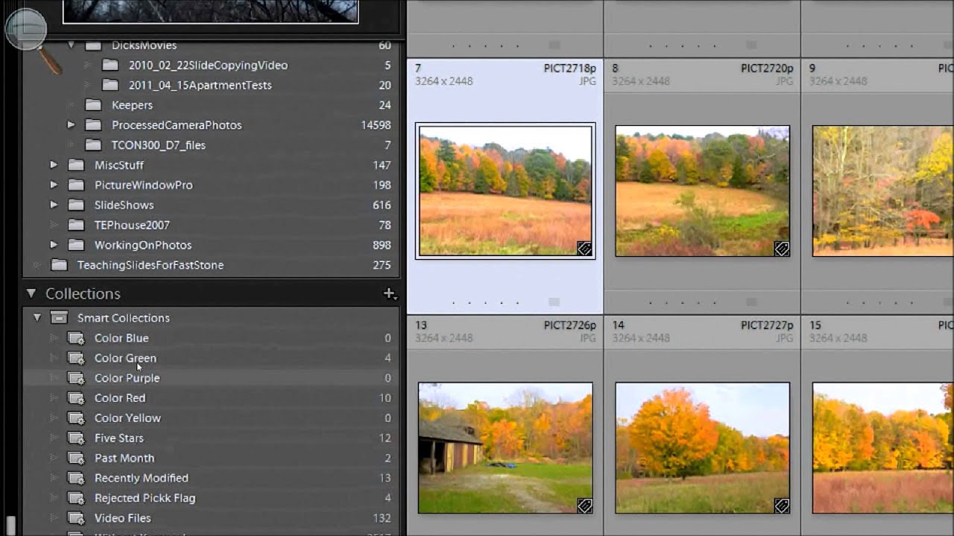This screenshot has height=536, width=954.
Task: Click the Video Files smart collection icon
Action: 76,518
